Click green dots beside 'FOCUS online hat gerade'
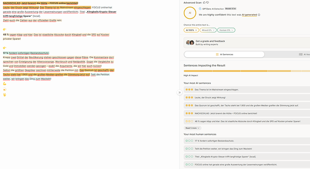Screen dimensions: 310x169 (x=189, y=165)
